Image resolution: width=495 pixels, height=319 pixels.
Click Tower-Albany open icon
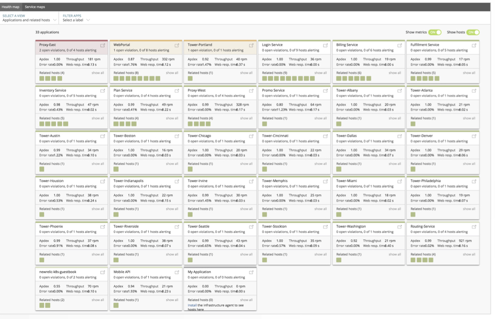point(400,91)
